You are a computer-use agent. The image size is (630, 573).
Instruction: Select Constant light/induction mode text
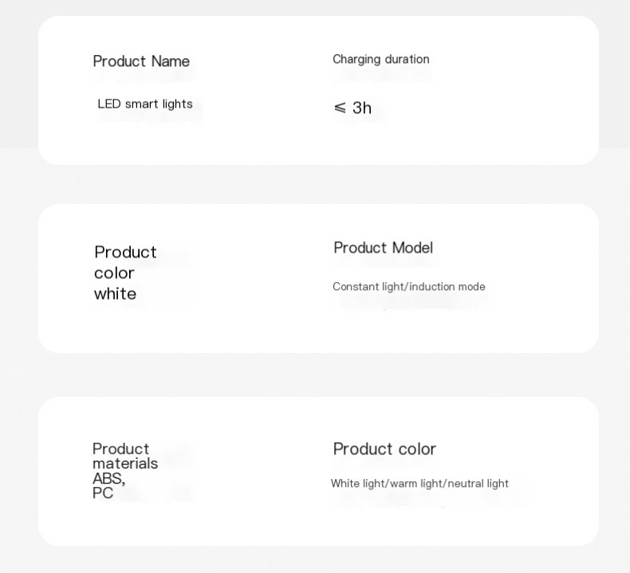tap(409, 287)
